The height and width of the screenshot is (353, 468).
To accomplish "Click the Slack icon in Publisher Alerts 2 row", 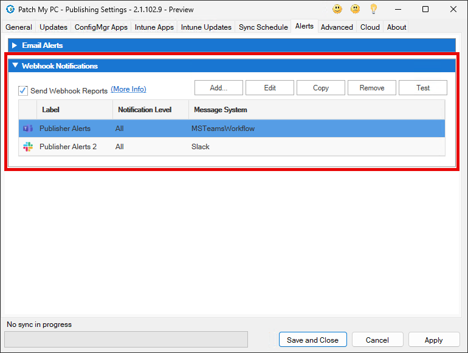I will (x=28, y=147).
